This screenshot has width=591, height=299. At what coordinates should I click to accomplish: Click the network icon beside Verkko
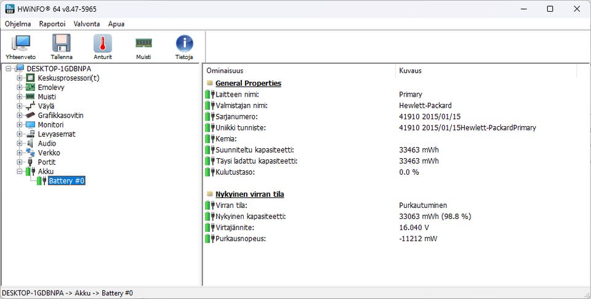(x=30, y=153)
